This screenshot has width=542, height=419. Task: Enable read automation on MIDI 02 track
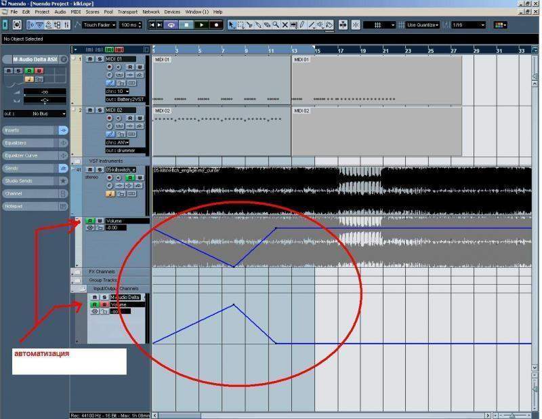click(x=130, y=118)
